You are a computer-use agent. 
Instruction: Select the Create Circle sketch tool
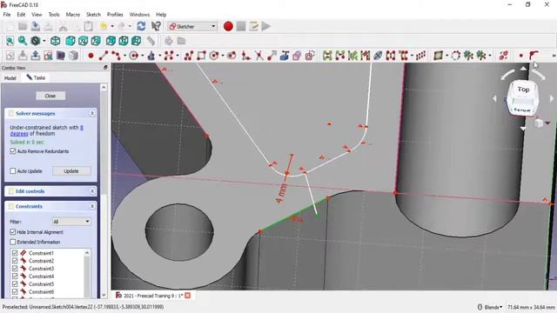coord(134,56)
